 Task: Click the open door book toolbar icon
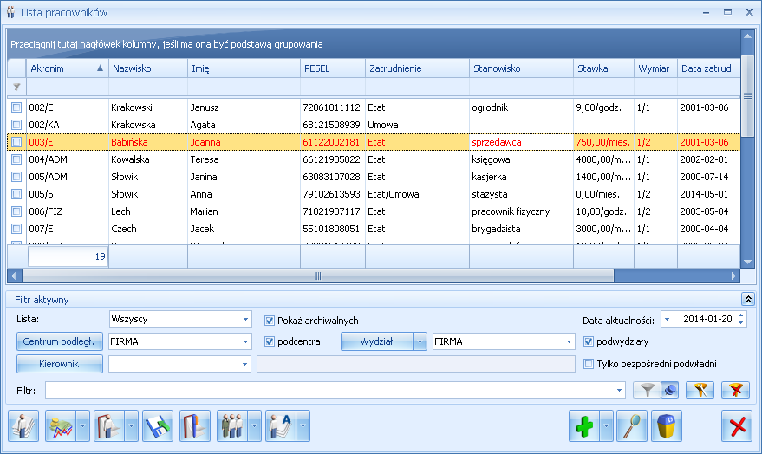tap(195, 425)
